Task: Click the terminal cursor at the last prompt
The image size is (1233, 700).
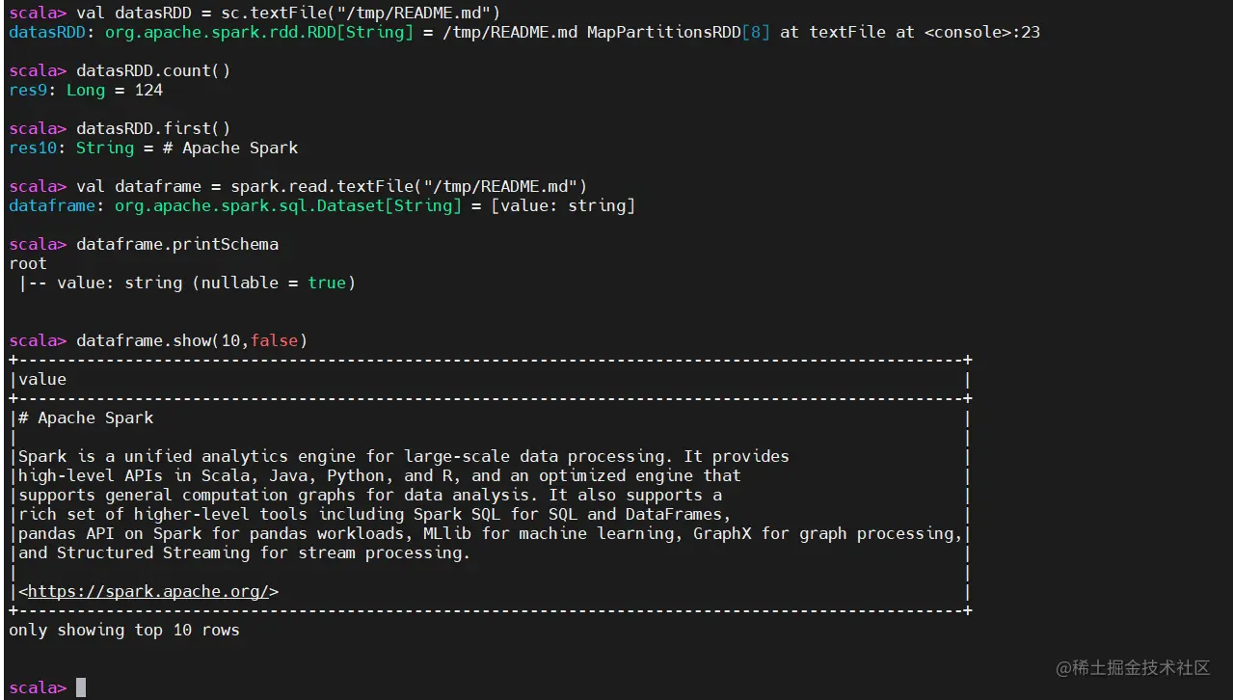Action: (x=81, y=687)
